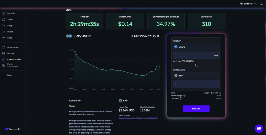Image resolution: width=266 pixels, height=135 pixels.
Task: Open Max slippage settings gear
Action: click(x=184, y=96)
